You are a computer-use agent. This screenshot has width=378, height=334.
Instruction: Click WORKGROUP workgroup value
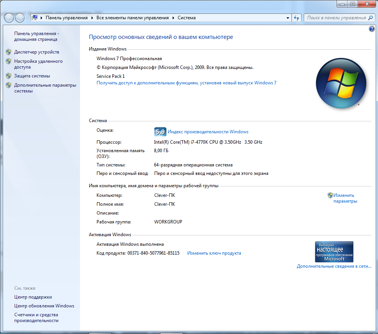(x=168, y=222)
